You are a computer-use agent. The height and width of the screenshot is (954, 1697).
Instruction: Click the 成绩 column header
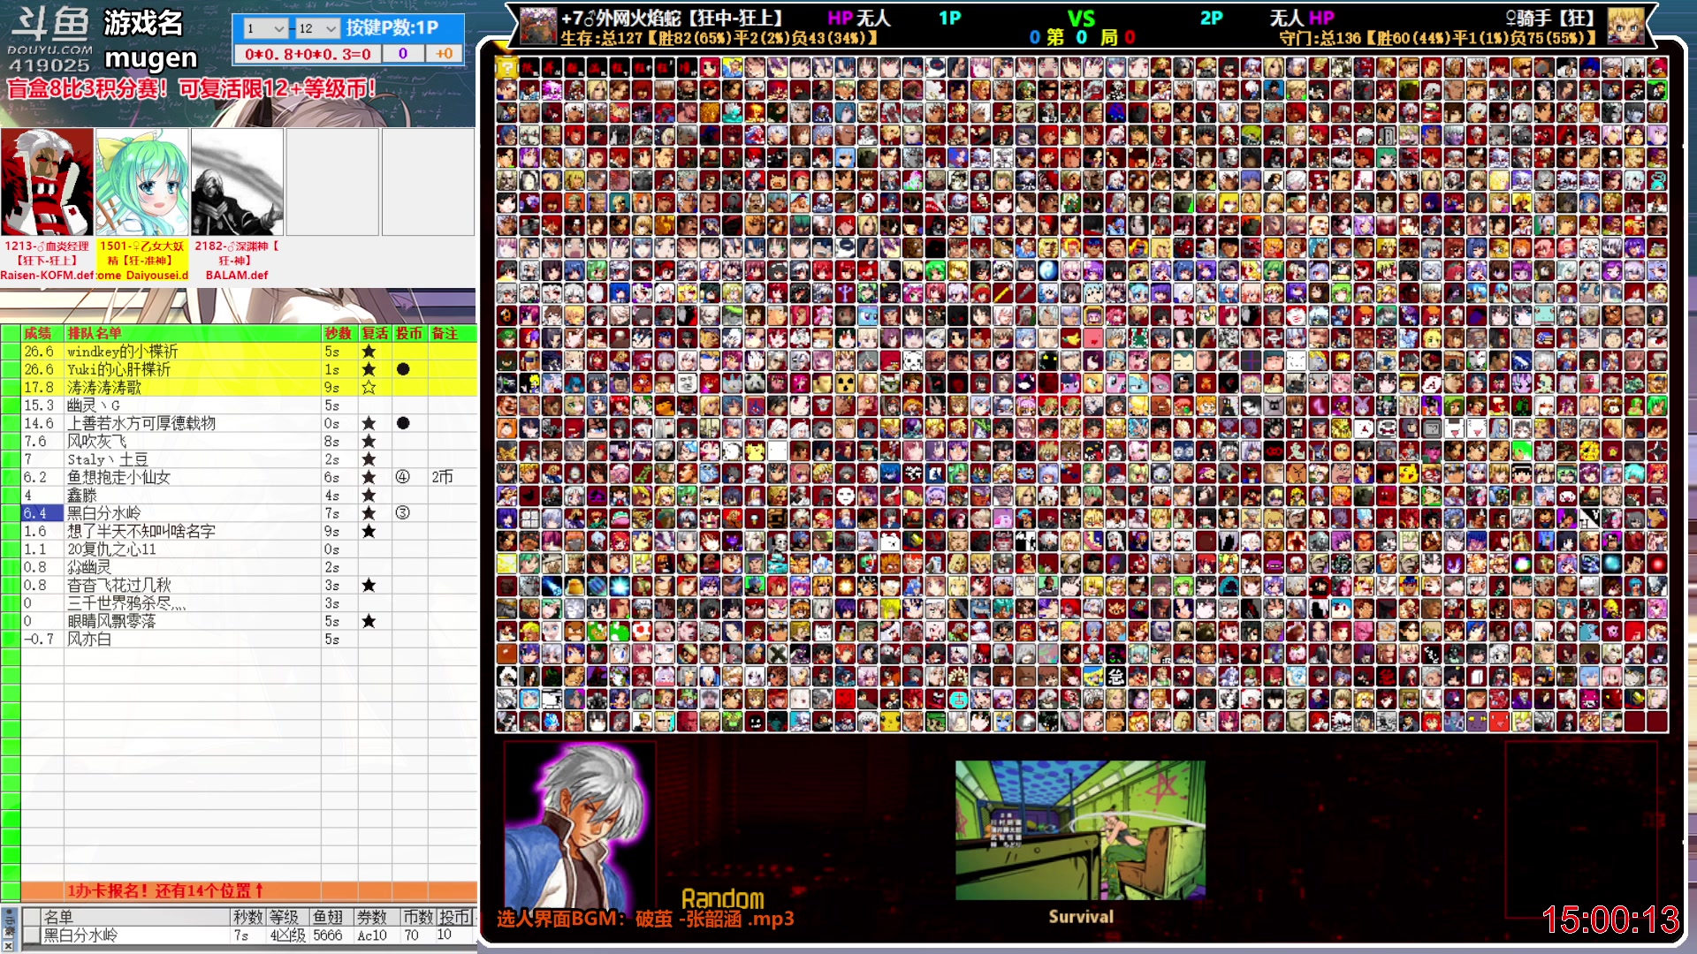pos(38,333)
